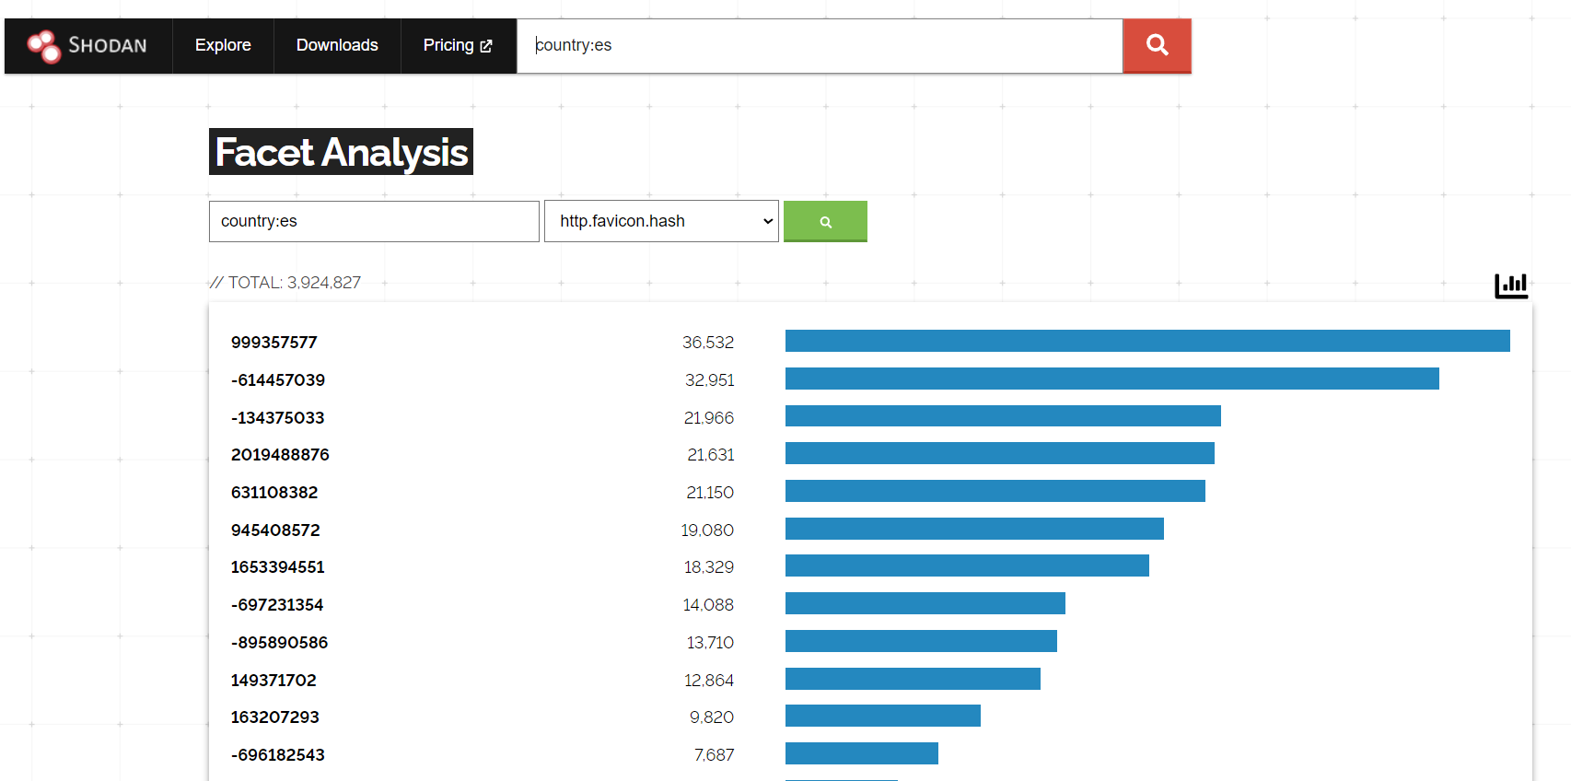Click the count value 13,710

pos(710,643)
